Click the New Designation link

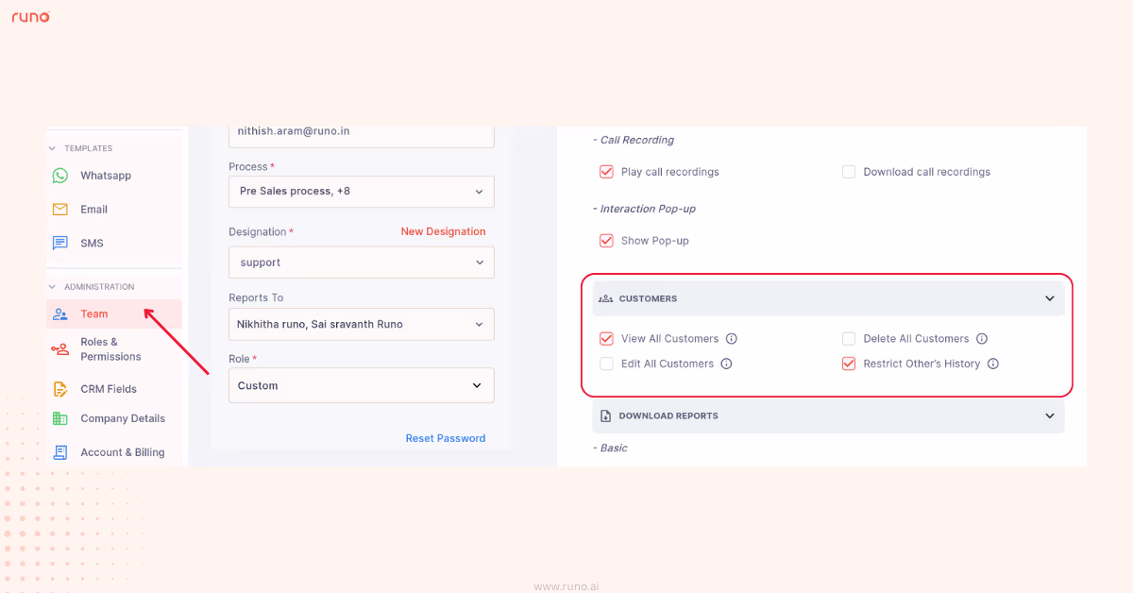pyautogui.click(x=443, y=230)
